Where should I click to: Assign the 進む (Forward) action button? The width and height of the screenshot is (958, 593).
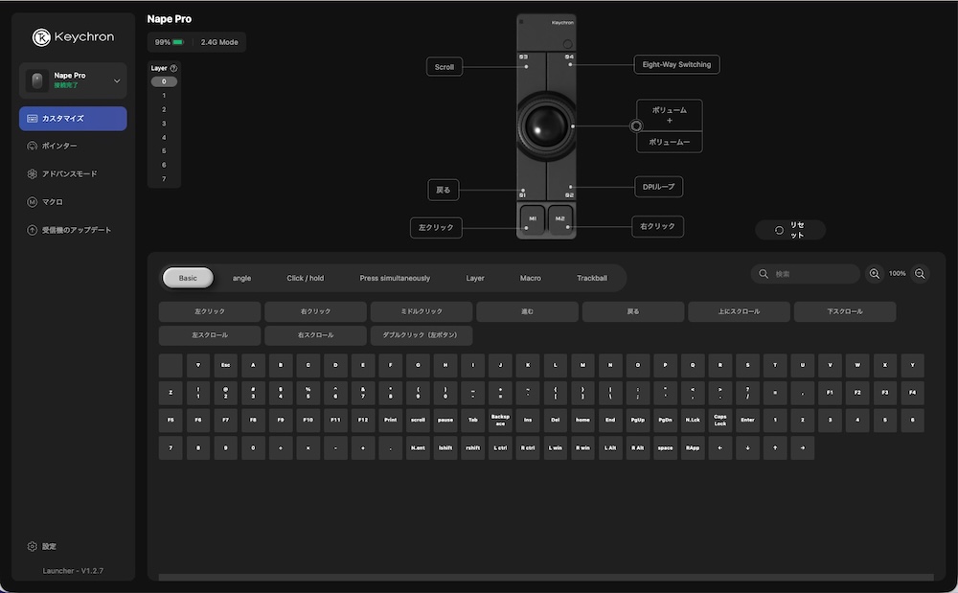point(526,311)
